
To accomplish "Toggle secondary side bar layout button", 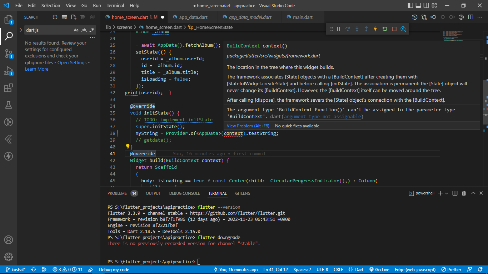I will (427, 6).
